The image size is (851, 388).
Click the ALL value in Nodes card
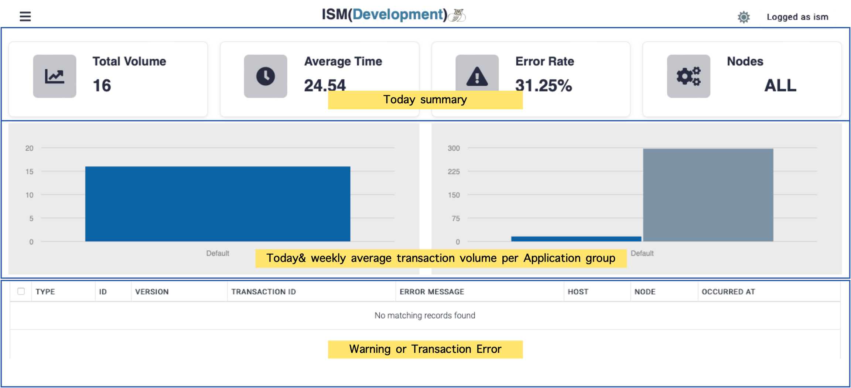click(780, 86)
